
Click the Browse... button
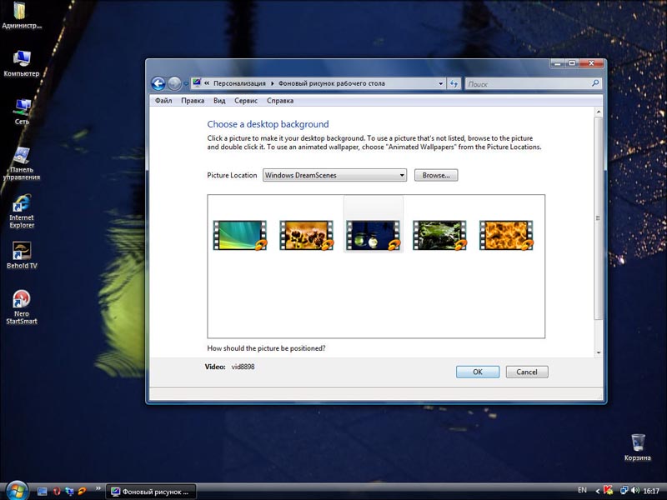pyautogui.click(x=436, y=176)
